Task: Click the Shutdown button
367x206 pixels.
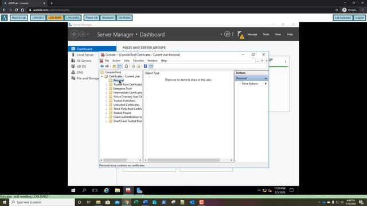Action: [108, 18]
